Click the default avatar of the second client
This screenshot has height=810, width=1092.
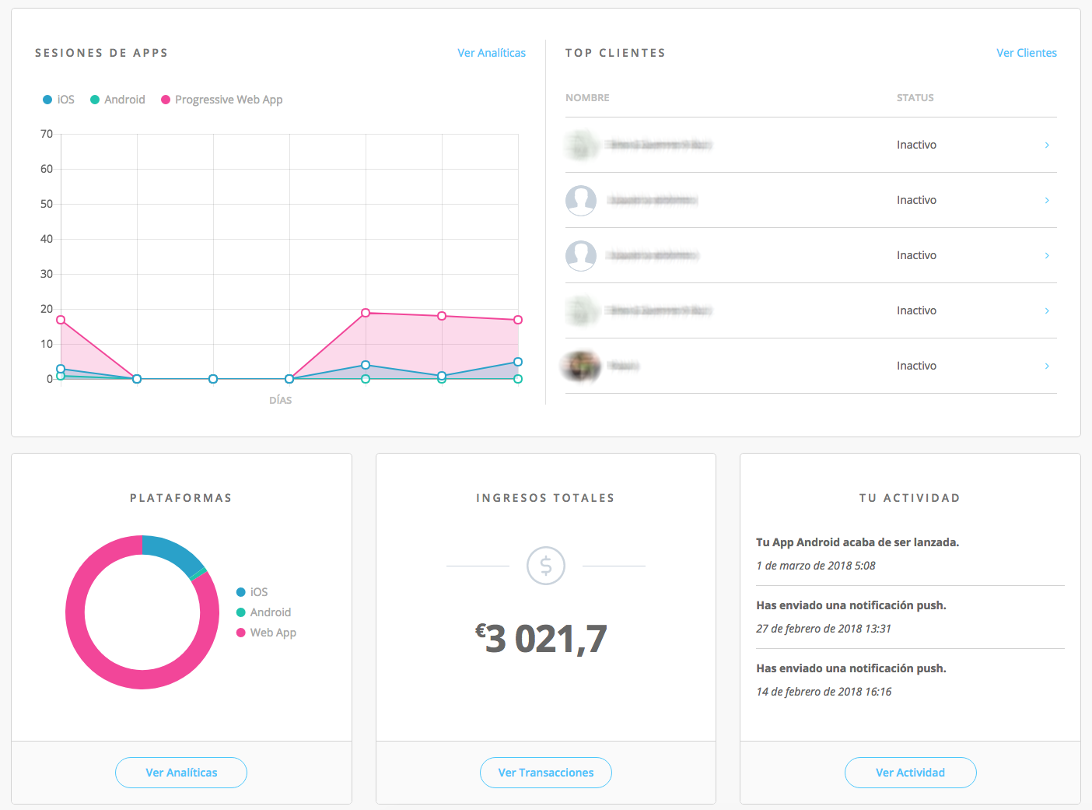581,200
